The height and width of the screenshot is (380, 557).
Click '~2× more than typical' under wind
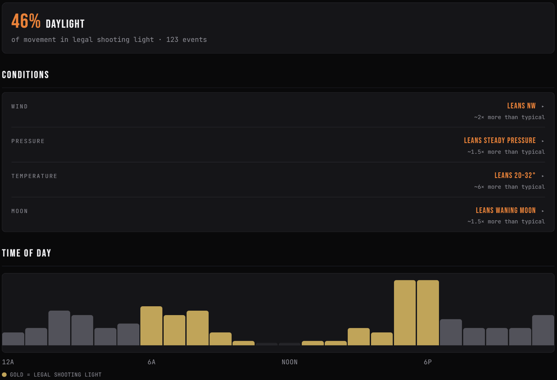[509, 117]
